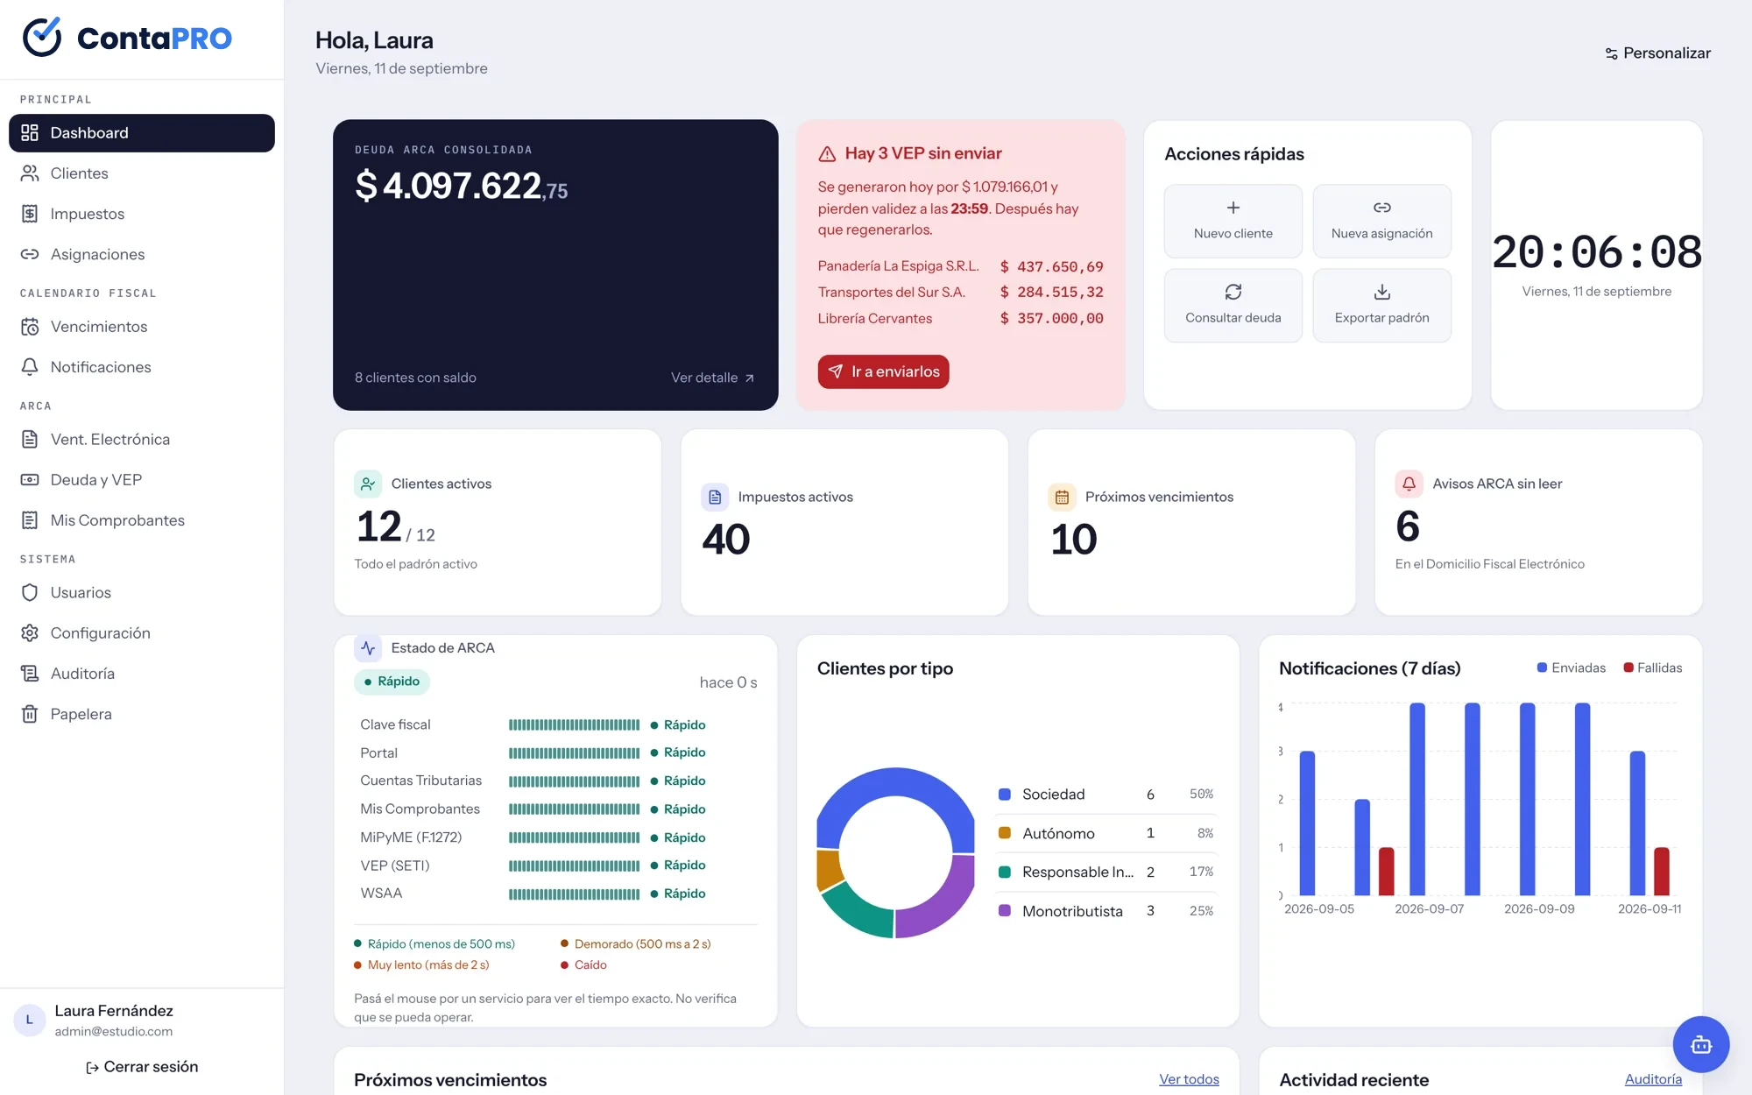Click the Exportar padrón download icon
The image size is (1752, 1095).
coord(1381,292)
